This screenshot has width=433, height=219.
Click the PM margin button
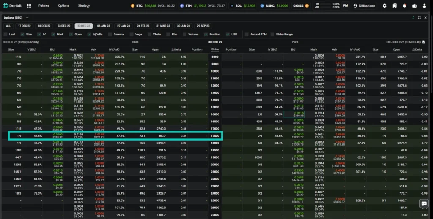345,6
